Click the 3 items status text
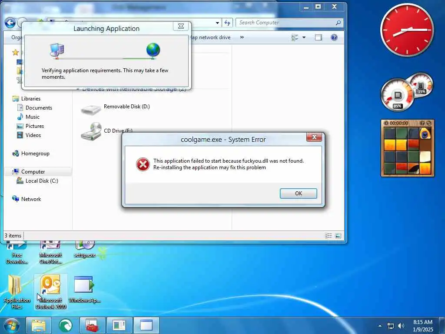445x334 pixels. click(x=13, y=236)
